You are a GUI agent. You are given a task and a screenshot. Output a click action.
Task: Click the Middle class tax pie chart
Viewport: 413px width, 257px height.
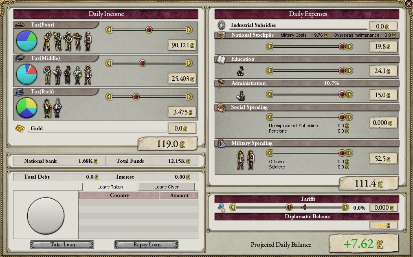pos(26,75)
